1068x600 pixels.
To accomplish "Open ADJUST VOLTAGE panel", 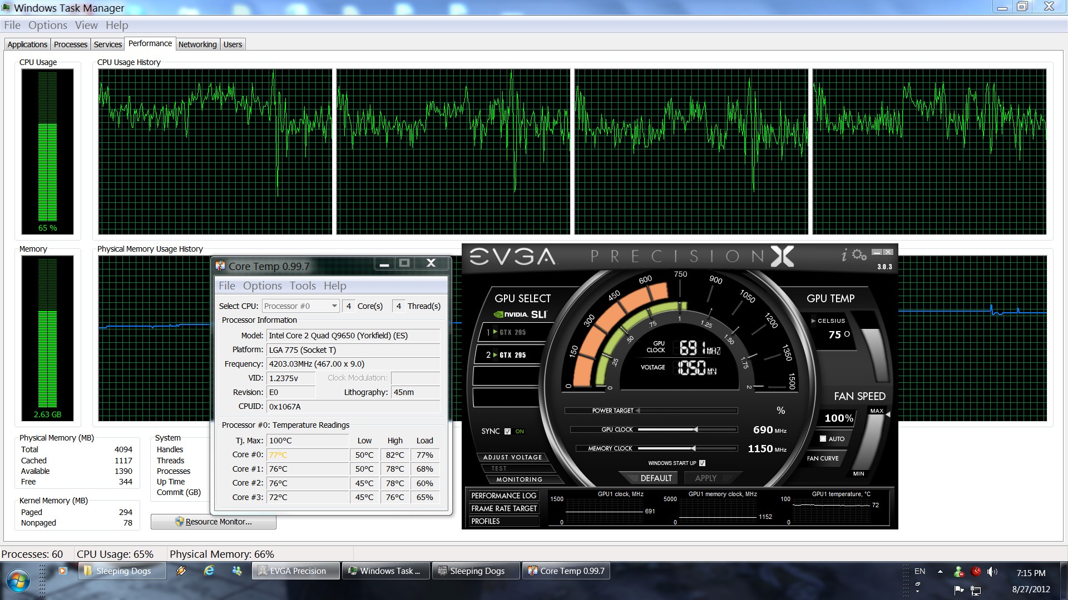I will (512, 457).
